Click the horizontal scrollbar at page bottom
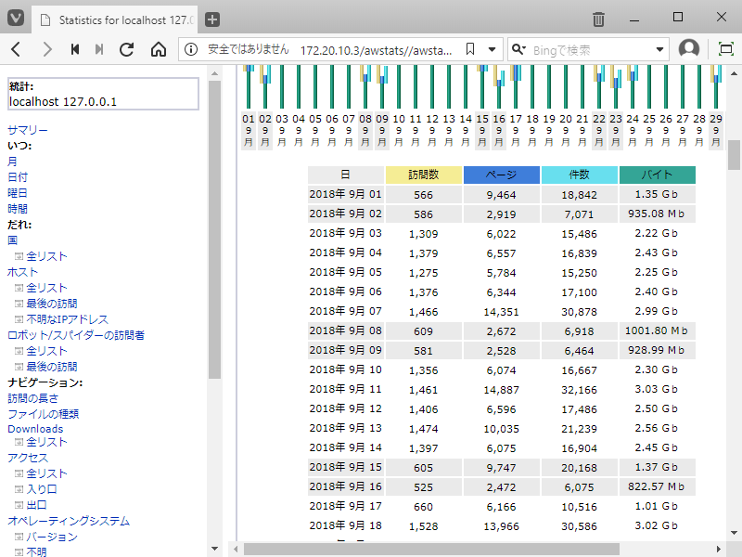 pyautogui.click(x=431, y=549)
